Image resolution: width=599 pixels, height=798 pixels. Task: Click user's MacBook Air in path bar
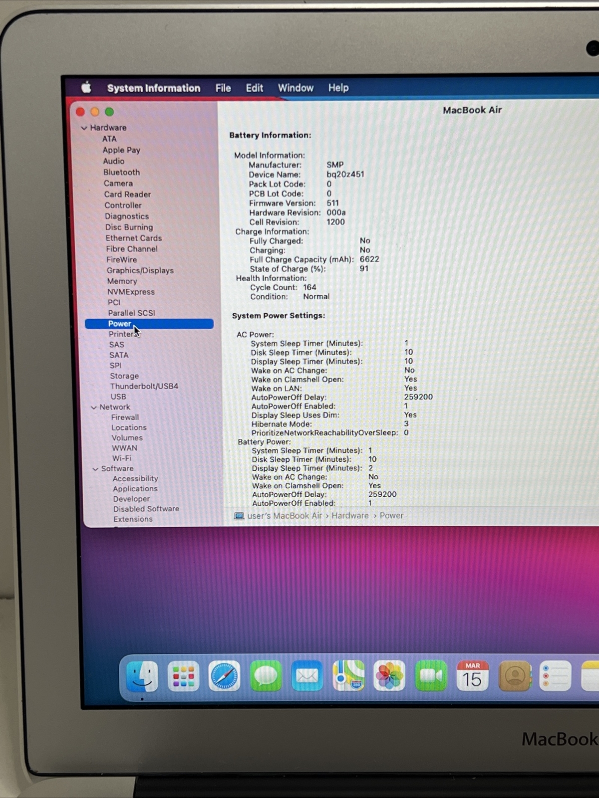coord(285,516)
